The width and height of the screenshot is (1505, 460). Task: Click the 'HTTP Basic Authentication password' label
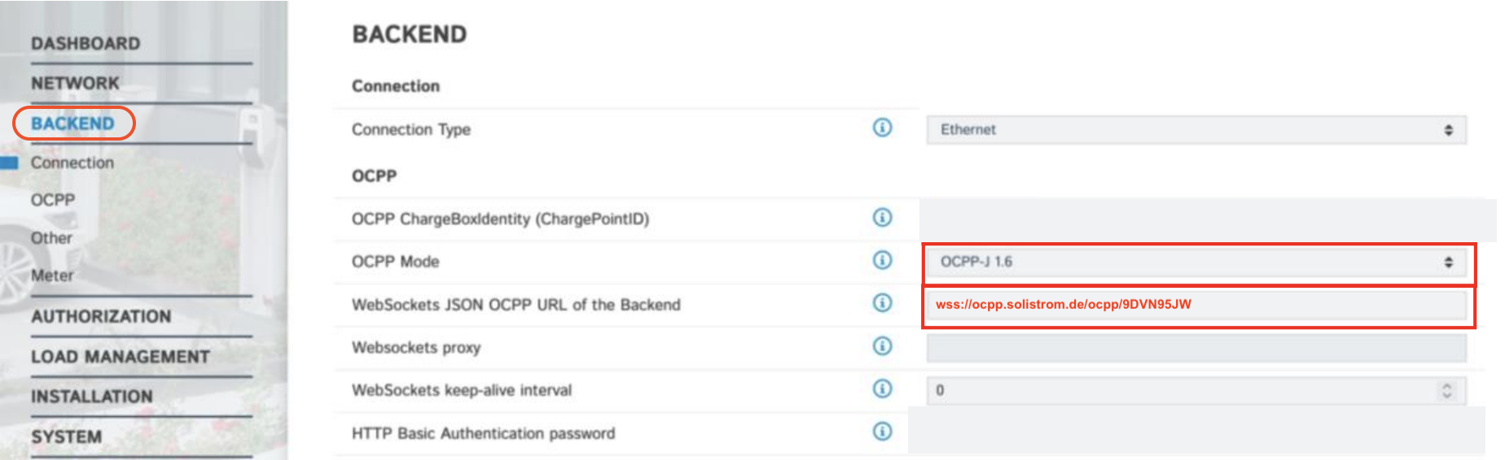[x=484, y=433]
